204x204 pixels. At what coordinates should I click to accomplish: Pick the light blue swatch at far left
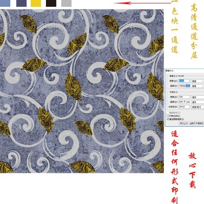pyautogui.click(x=5, y=3)
